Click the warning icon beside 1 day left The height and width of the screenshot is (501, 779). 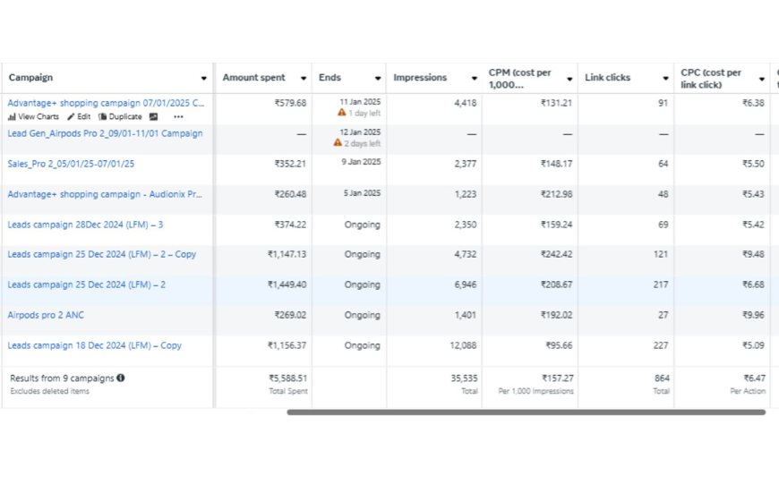coord(342,114)
